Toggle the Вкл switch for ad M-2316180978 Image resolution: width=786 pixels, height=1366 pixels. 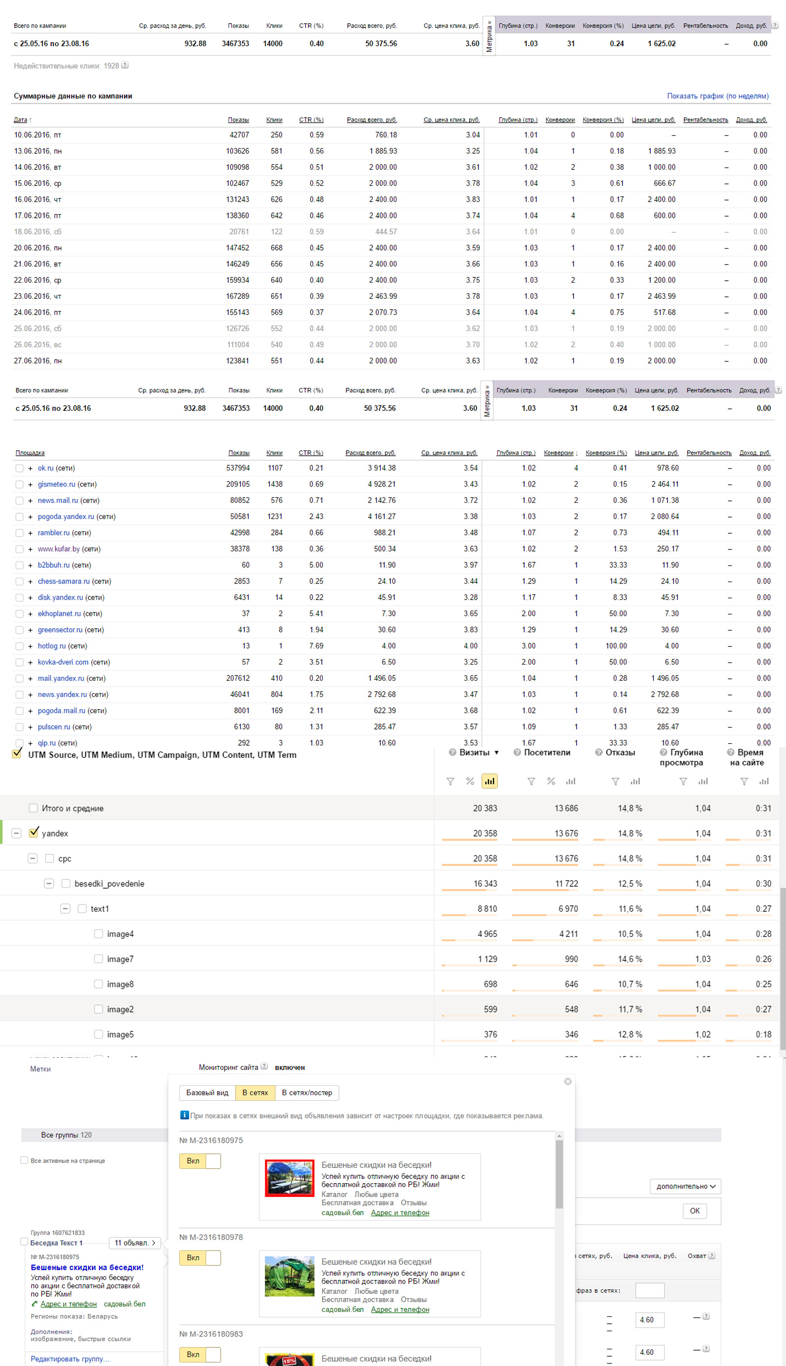click(x=200, y=1257)
